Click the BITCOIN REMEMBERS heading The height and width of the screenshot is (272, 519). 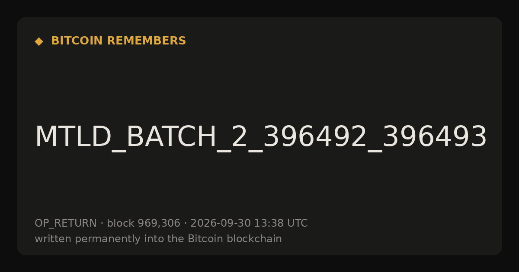[119, 41]
